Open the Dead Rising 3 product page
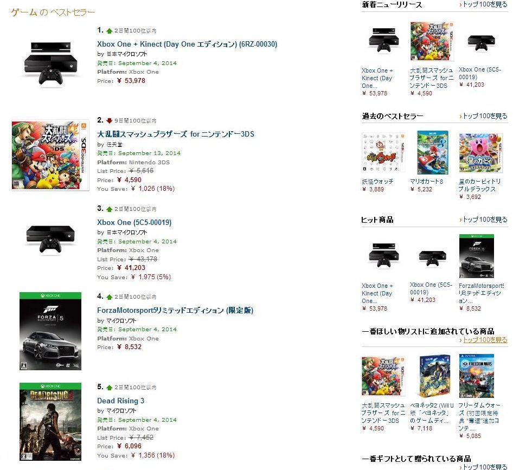The width and height of the screenshot is (513, 470). pos(120,401)
